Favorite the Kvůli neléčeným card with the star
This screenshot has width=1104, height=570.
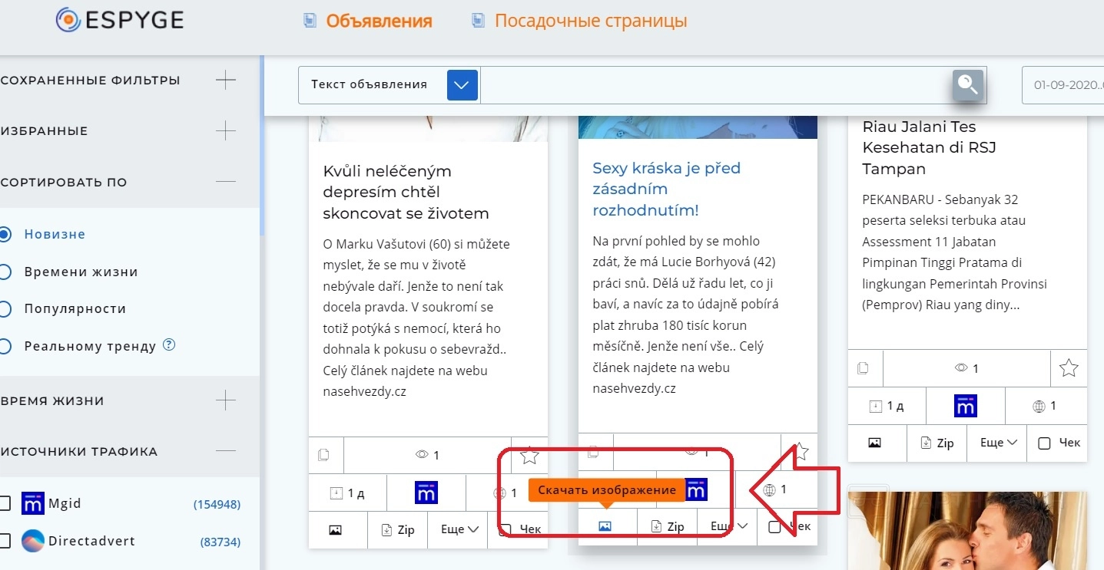[x=529, y=456]
